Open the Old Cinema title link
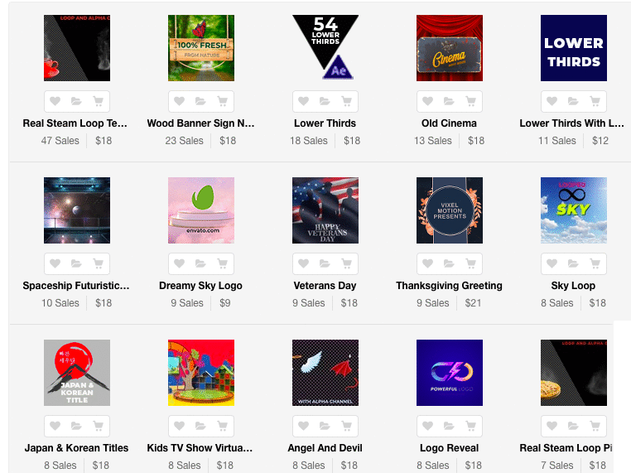This screenshot has height=473, width=631. 449,123
